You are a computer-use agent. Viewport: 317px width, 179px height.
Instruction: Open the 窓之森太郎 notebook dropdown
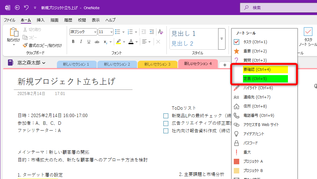click(31, 62)
